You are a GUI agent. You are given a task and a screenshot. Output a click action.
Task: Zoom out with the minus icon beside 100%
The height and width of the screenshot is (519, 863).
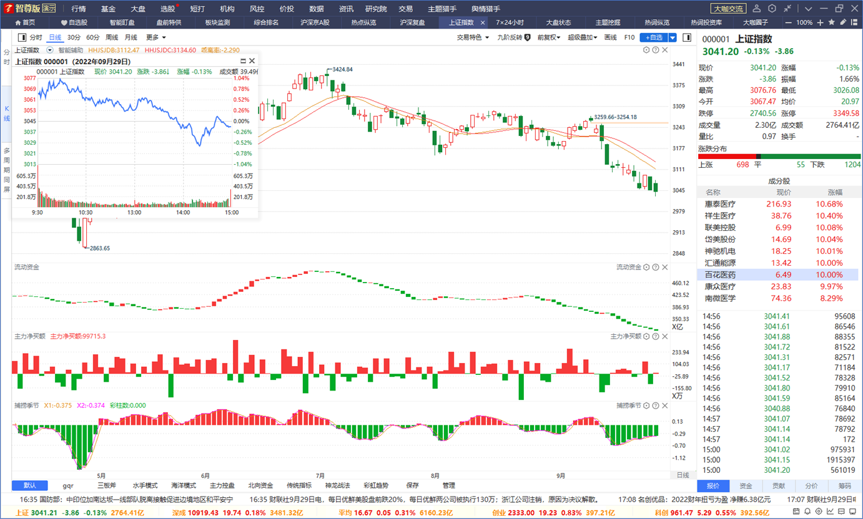[x=788, y=22]
